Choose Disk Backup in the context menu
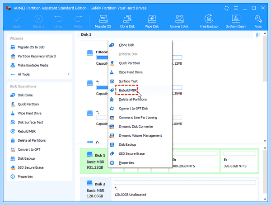Viewport: 271px width, 205px height. (x=140, y=144)
